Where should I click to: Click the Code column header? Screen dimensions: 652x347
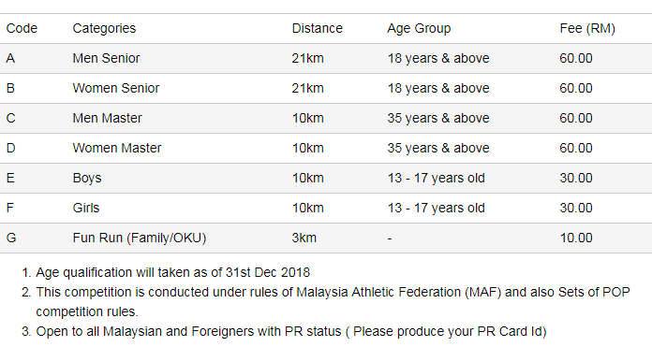[22, 28]
